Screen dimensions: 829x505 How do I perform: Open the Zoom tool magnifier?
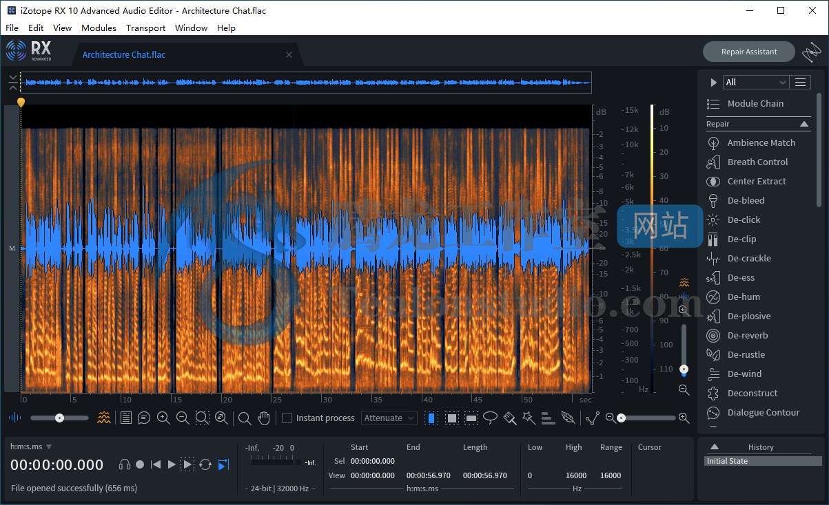(x=245, y=418)
